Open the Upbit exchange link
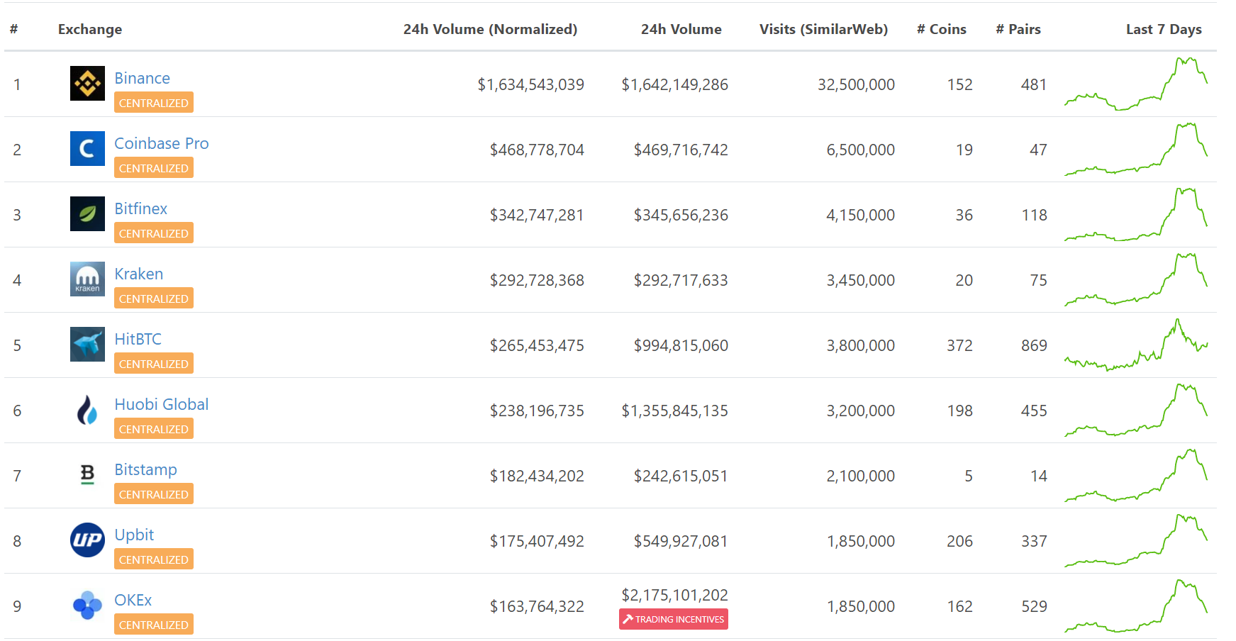The width and height of the screenshot is (1236, 641). (134, 535)
